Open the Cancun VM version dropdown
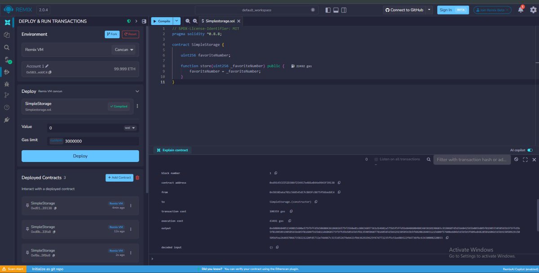 pos(124,50)
